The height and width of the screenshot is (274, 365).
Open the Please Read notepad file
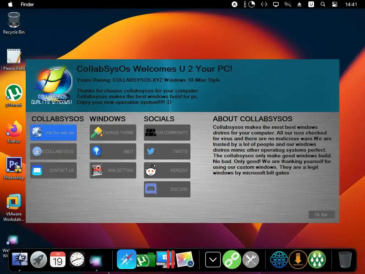[14, 60]
